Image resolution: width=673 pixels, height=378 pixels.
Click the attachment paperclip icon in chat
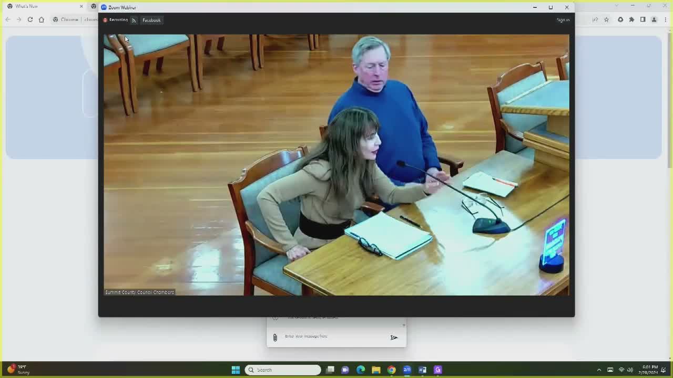pos(274,338)
